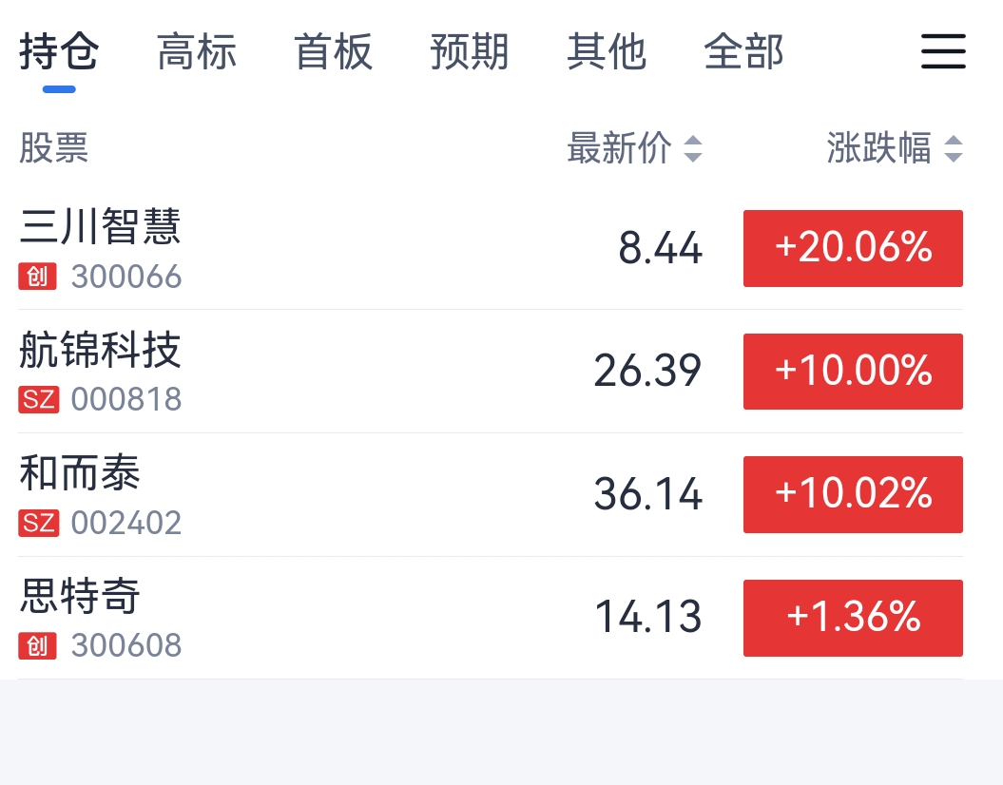Image resolution: width=1003 pixels, height=785 pixels.
Task: Click the 股票 column header
Action: click(x=54, y=147)
